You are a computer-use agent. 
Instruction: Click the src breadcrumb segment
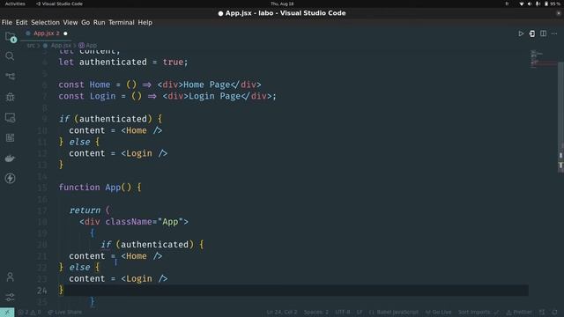(31, 46)
